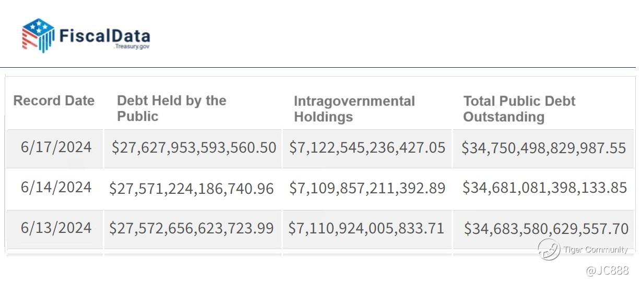Click the 6/13/2024 record date cell
641x285 pixels.
point(56,228)
